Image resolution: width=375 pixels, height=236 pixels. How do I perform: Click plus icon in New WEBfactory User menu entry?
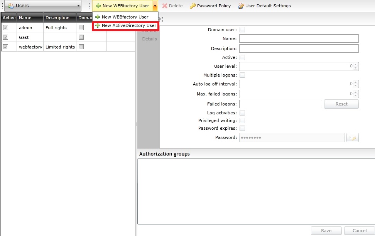[x=98, y=17]
